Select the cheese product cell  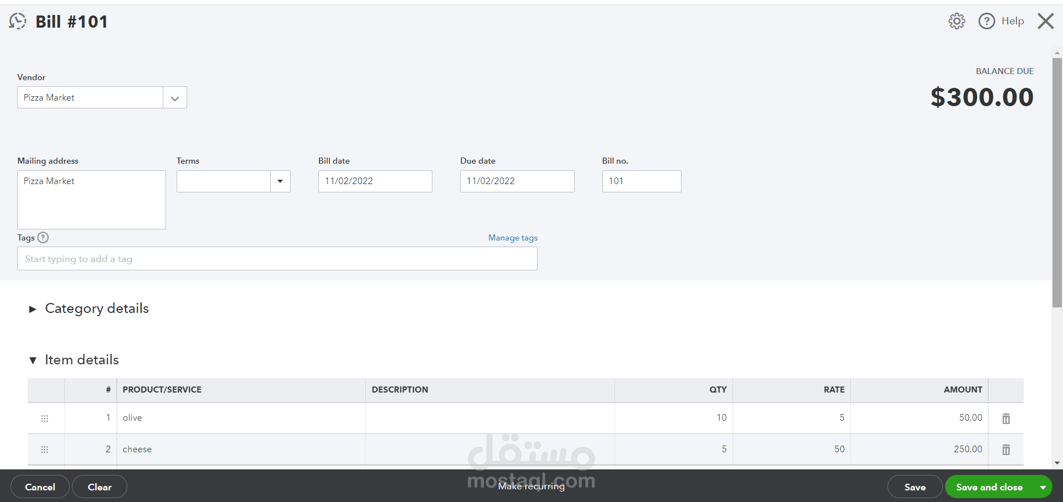pyautogui.click(x=241, y=449)
